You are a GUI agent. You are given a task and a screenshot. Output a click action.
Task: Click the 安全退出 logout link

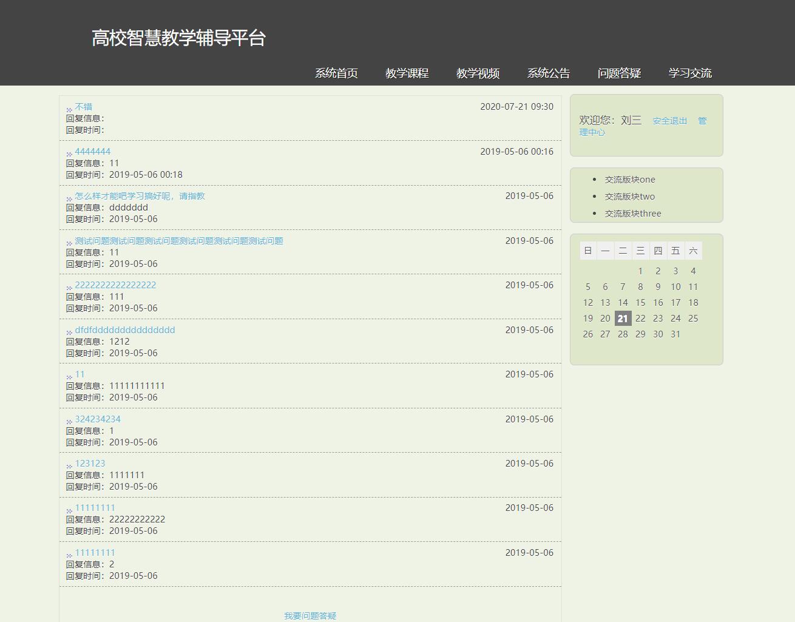pos(669,121)
